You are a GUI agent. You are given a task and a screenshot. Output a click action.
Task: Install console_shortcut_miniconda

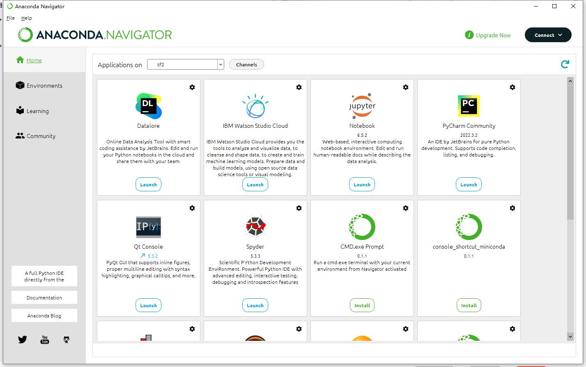pyautogui.click(x=469, y=305)
